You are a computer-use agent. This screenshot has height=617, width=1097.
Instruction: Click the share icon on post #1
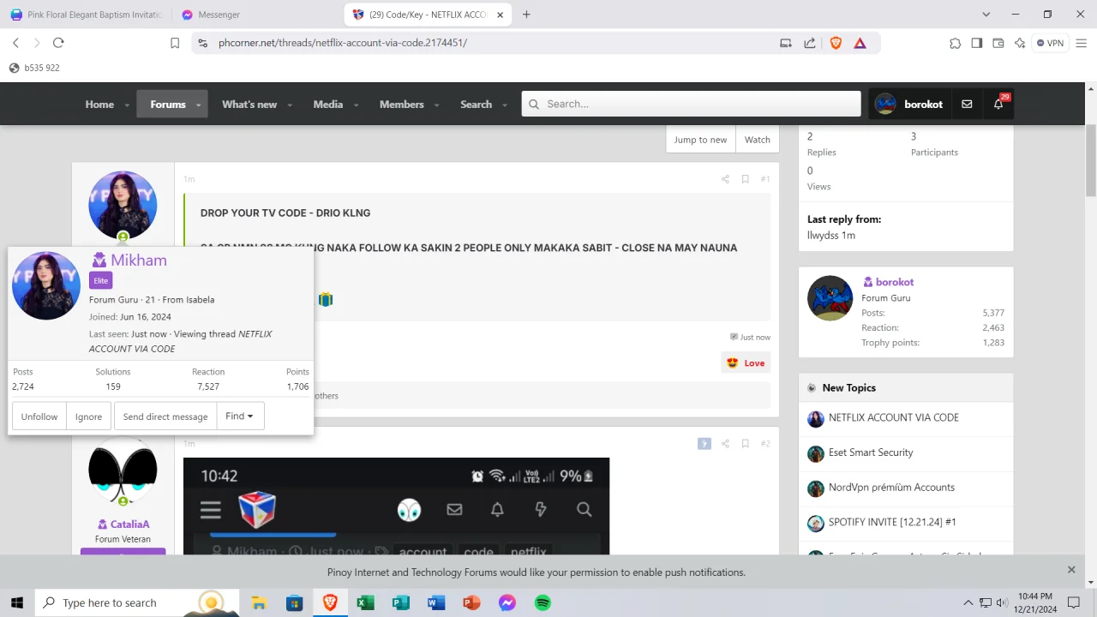coord(725,179)
